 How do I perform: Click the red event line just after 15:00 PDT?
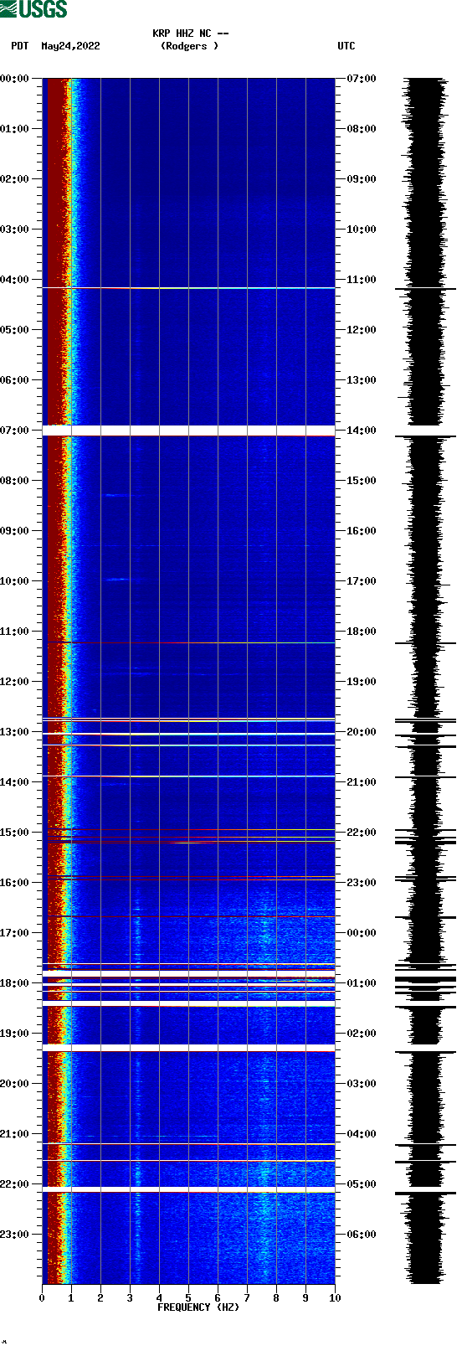click(188, 842)
